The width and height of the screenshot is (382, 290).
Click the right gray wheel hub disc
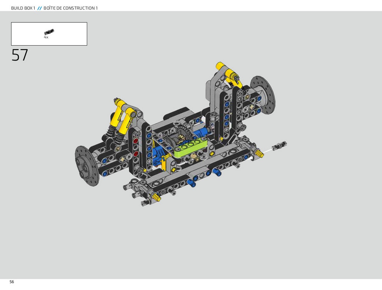(x=263, y=95)
